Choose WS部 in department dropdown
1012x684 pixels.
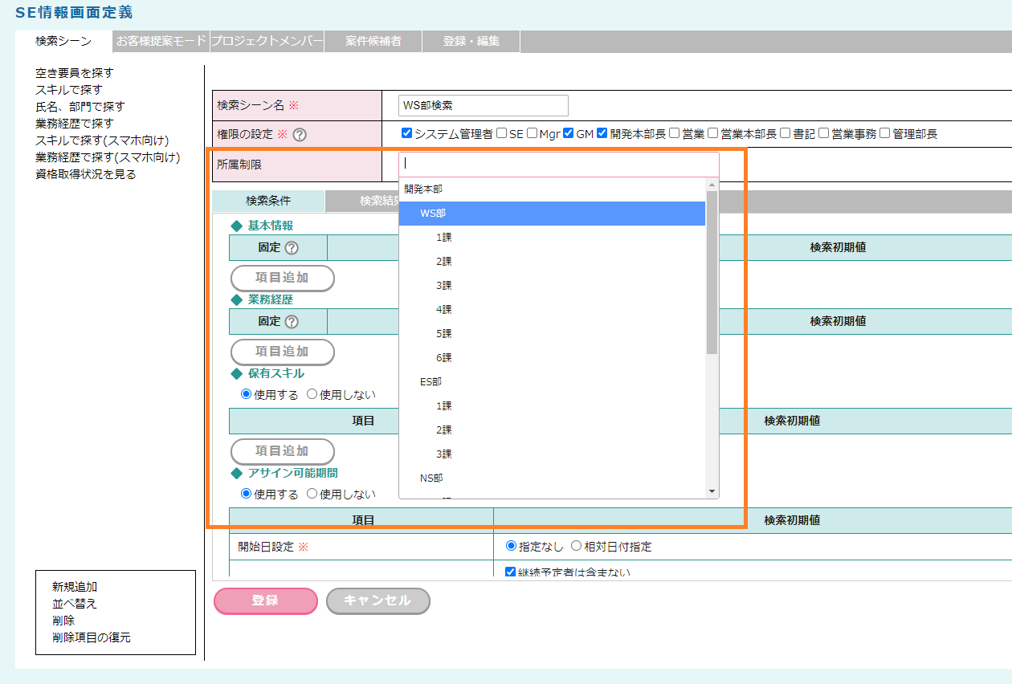click(433, 214)
